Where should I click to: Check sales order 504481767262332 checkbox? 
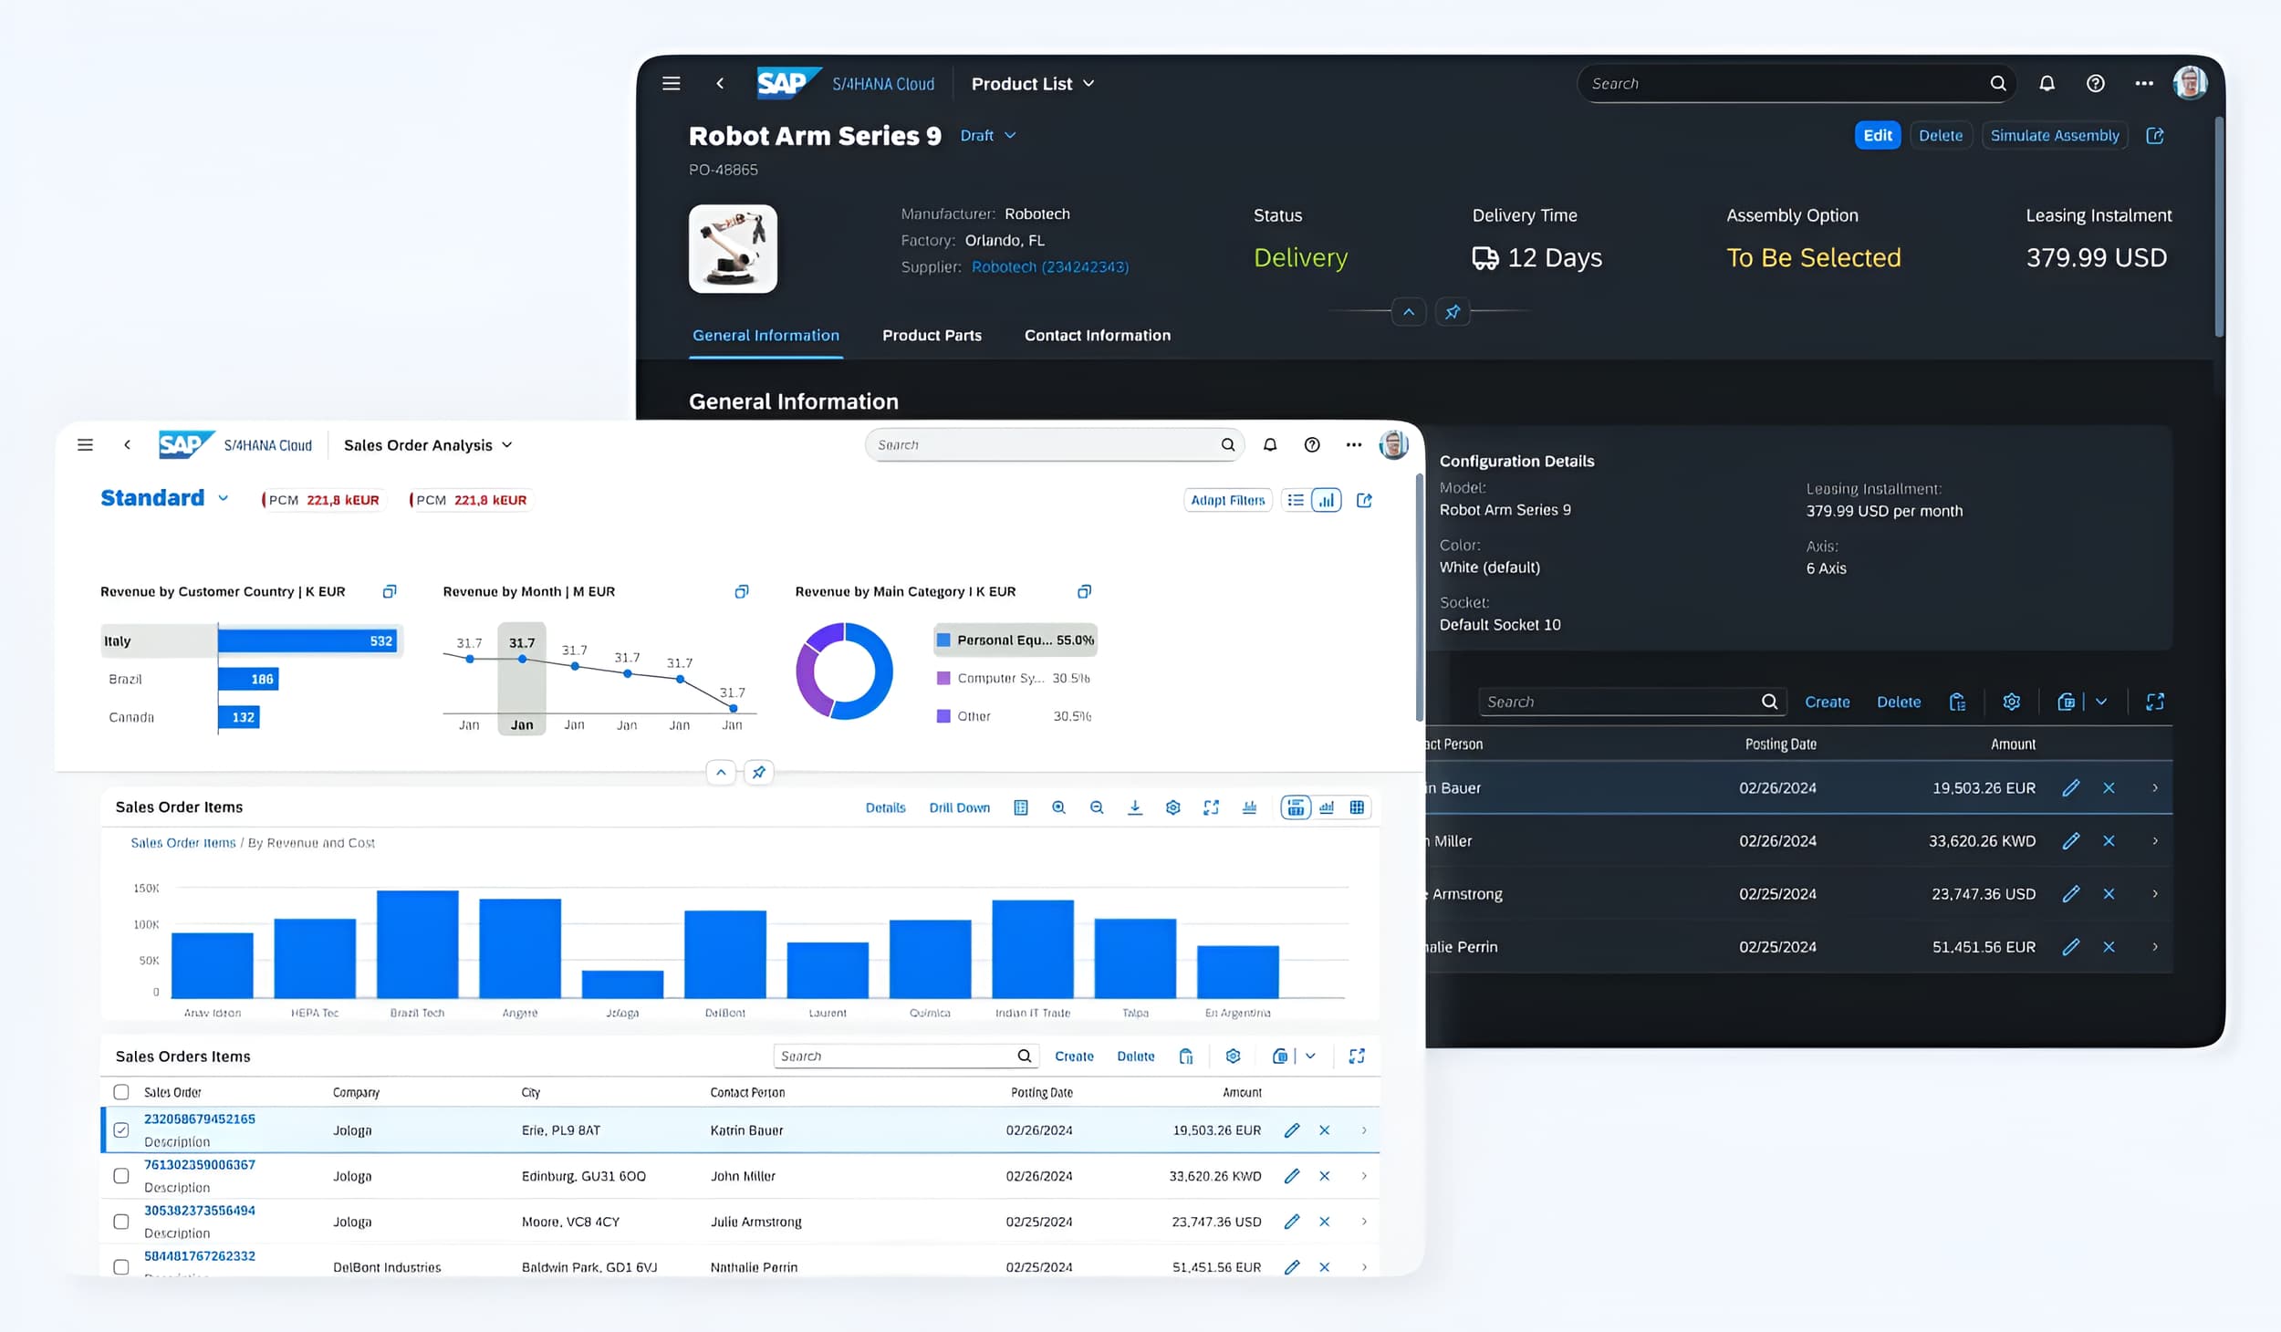[120, 1267]
